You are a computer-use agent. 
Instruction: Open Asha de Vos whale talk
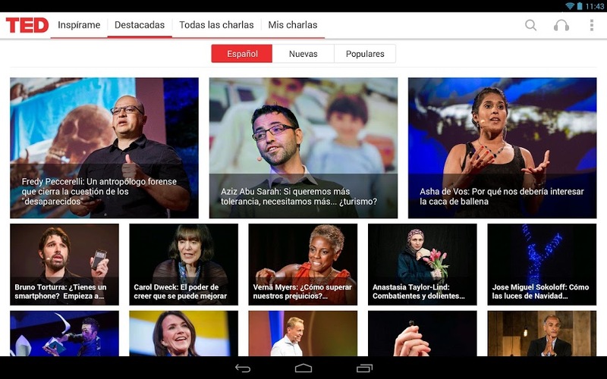tap(502, 148)
